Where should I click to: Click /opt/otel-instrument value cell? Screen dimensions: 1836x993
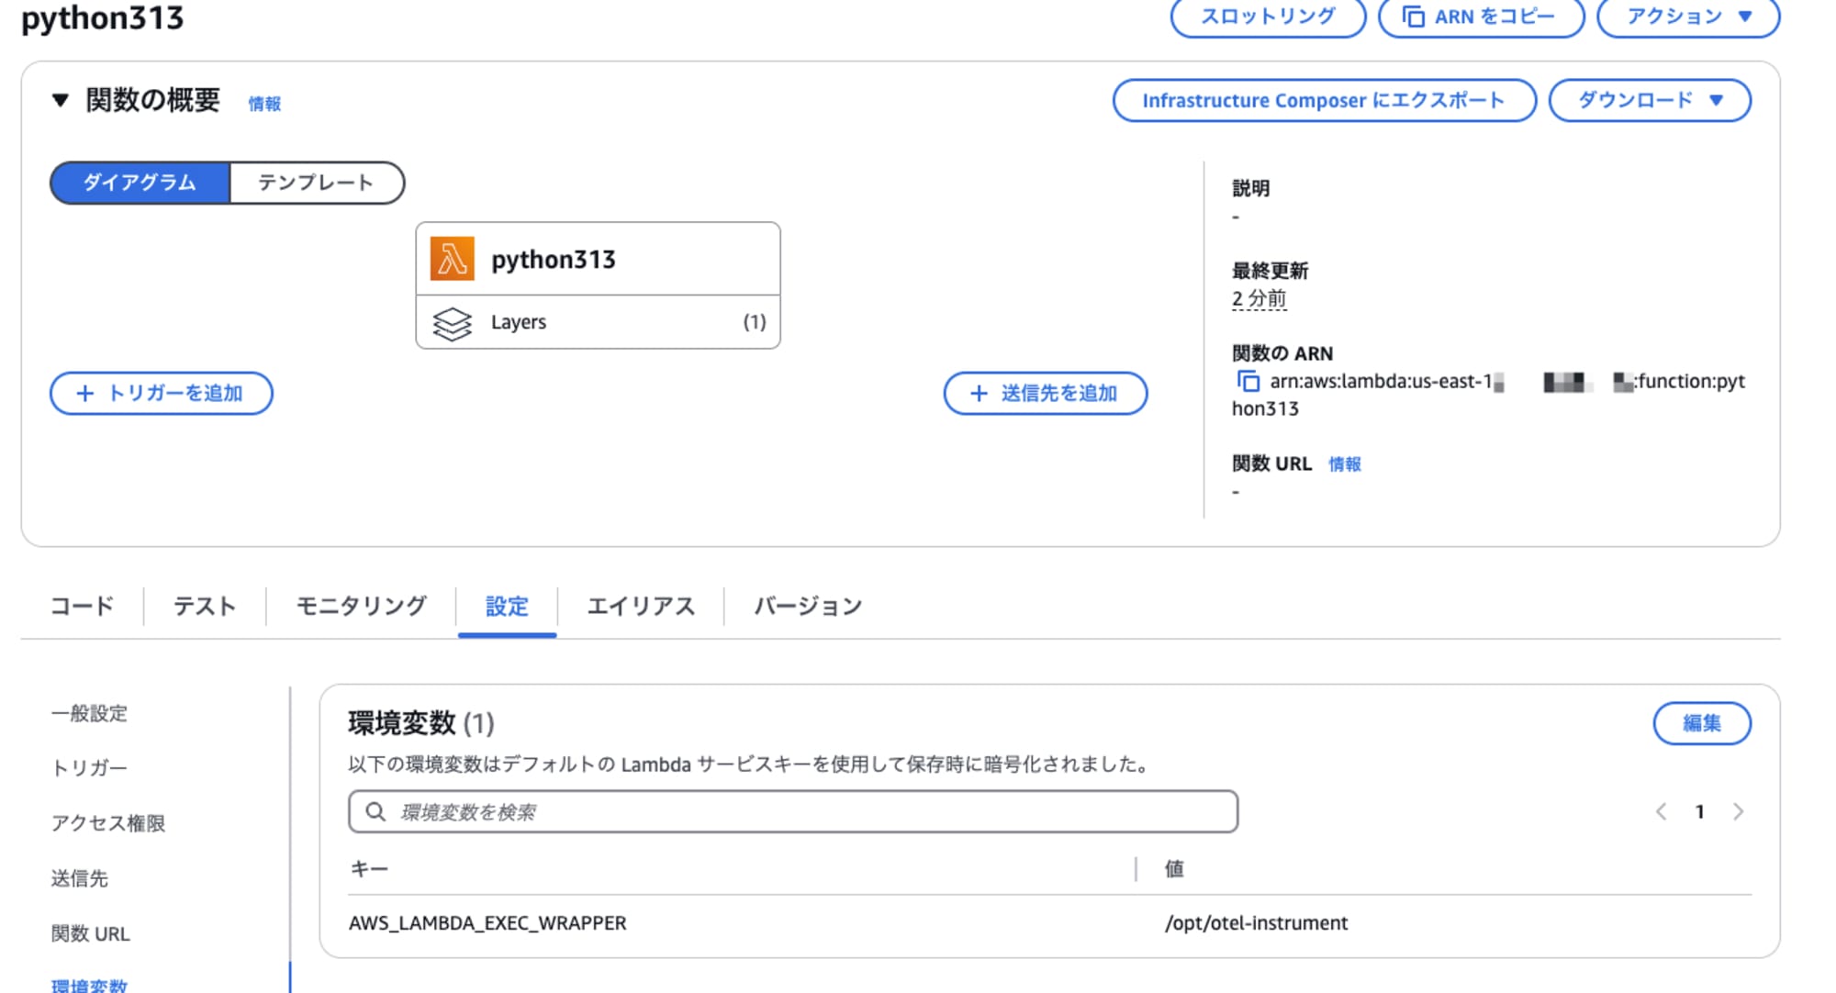coord(1256,923)
